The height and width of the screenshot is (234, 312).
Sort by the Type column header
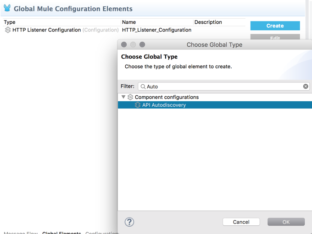(x=10, y=22)
